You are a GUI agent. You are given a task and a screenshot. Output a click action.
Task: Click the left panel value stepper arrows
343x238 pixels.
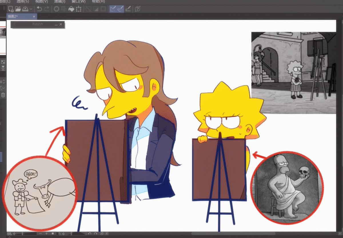[x=4, y=81]
